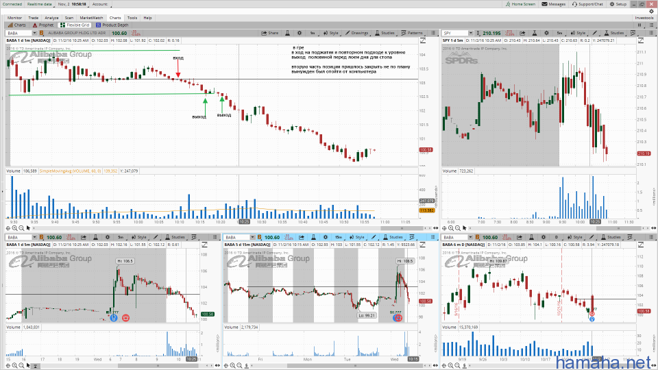Select the pointer tool under BABA 1m chart

click(28, 228)
